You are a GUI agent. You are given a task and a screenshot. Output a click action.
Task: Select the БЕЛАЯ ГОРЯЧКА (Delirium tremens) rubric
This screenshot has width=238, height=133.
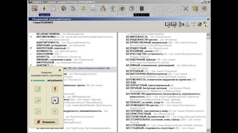[147, 74]
